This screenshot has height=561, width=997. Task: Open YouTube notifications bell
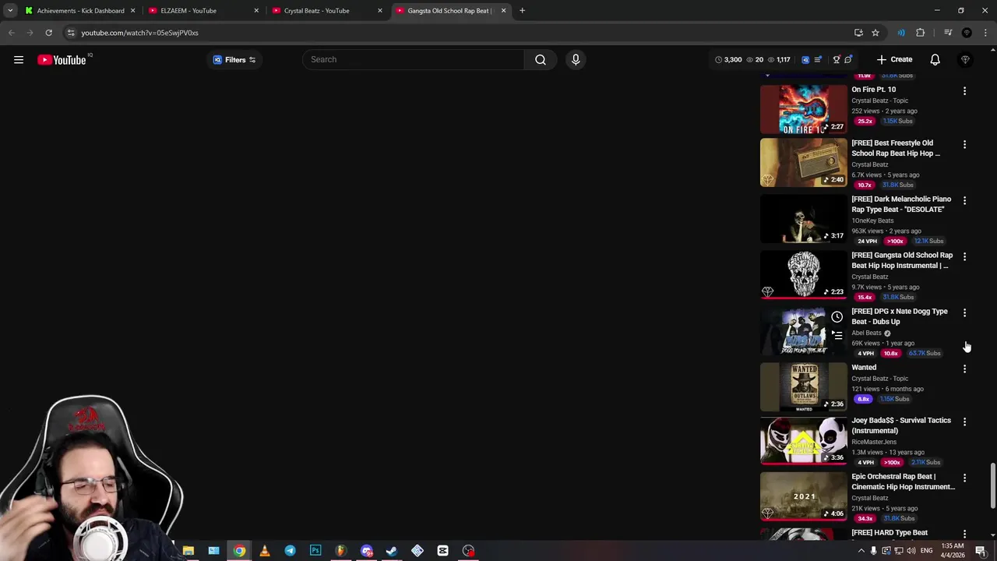[x=935, y=60]
